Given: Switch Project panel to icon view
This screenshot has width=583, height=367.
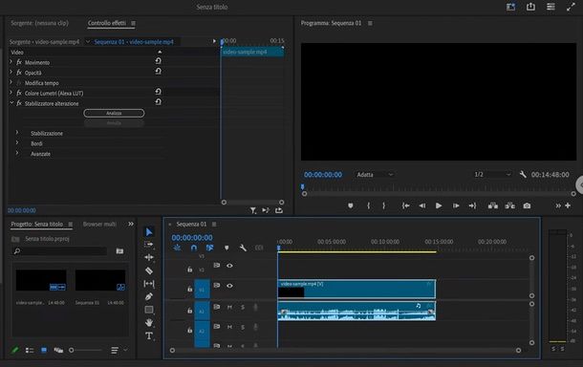Looking at the screenshot, I should (44, 350).
